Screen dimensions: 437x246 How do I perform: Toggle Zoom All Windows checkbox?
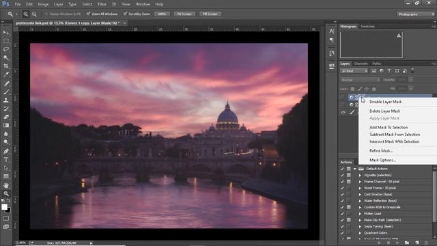point(88,14)
